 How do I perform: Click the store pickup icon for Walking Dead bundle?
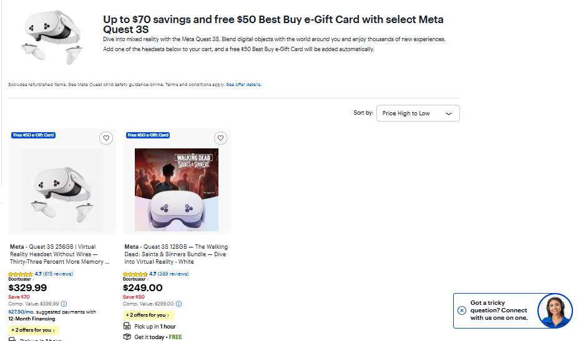(x=127, y=327)
